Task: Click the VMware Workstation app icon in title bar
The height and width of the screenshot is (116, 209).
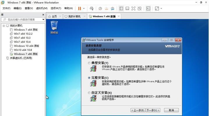Action: click(x=3, y=2)
